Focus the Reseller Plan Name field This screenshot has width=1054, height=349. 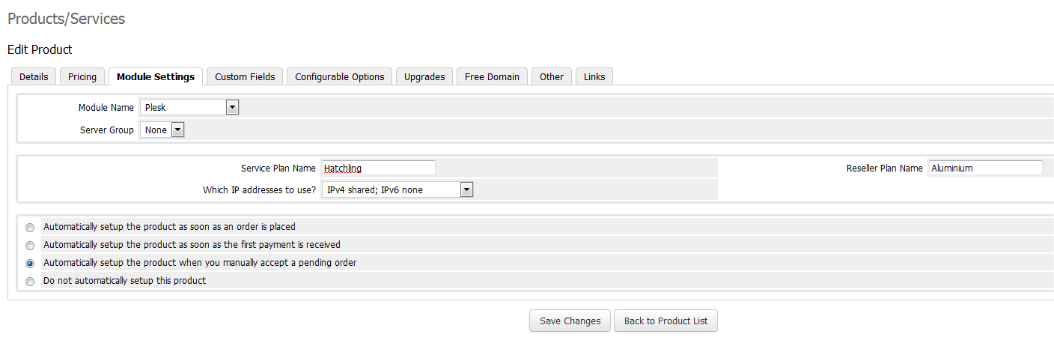[985, 168]
